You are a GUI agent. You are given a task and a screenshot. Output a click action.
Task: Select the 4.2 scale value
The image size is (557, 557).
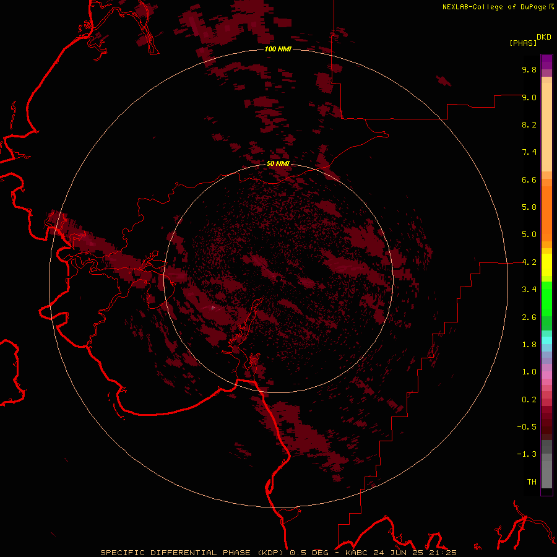tap(529, 262)
